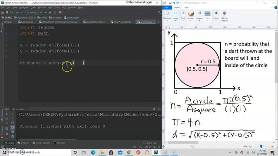The image size is (278, 156).
Task: Click Paint's horizontal scrollbar thumb
Action: [183, 143]
